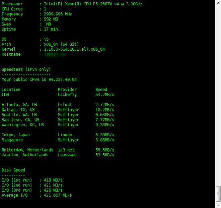
Task: Click the Tokyo, Japan location entry
Action: (x=15, y=135)
